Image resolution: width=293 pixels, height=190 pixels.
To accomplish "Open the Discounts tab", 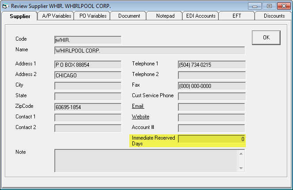I will (274, 16).
